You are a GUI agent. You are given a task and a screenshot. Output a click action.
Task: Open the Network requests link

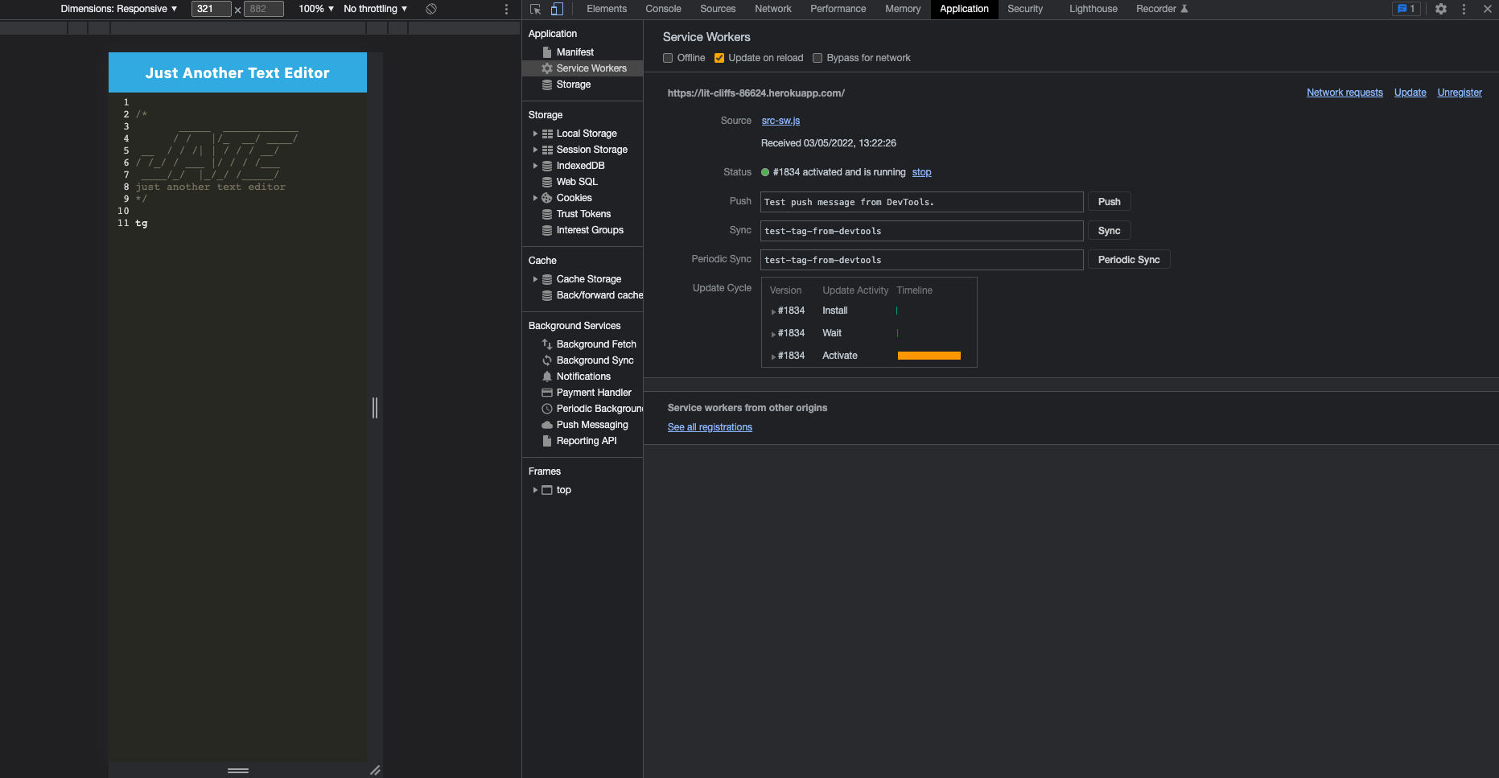click(x=1345, y=93)
